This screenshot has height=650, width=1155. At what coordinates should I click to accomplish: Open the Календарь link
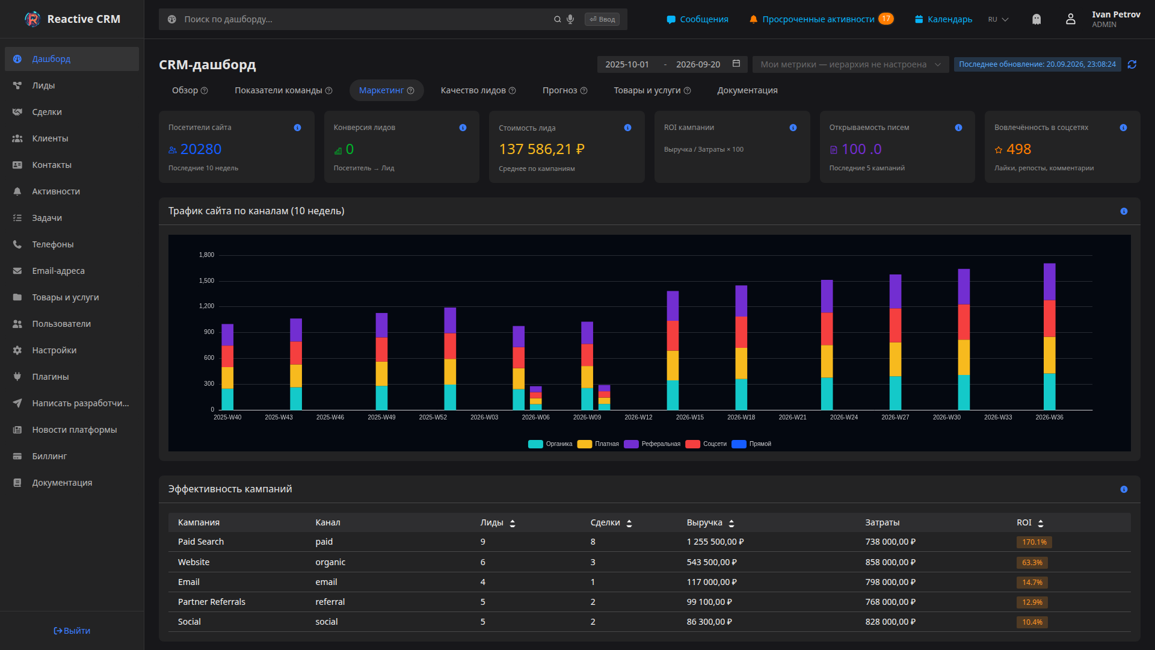943,19
